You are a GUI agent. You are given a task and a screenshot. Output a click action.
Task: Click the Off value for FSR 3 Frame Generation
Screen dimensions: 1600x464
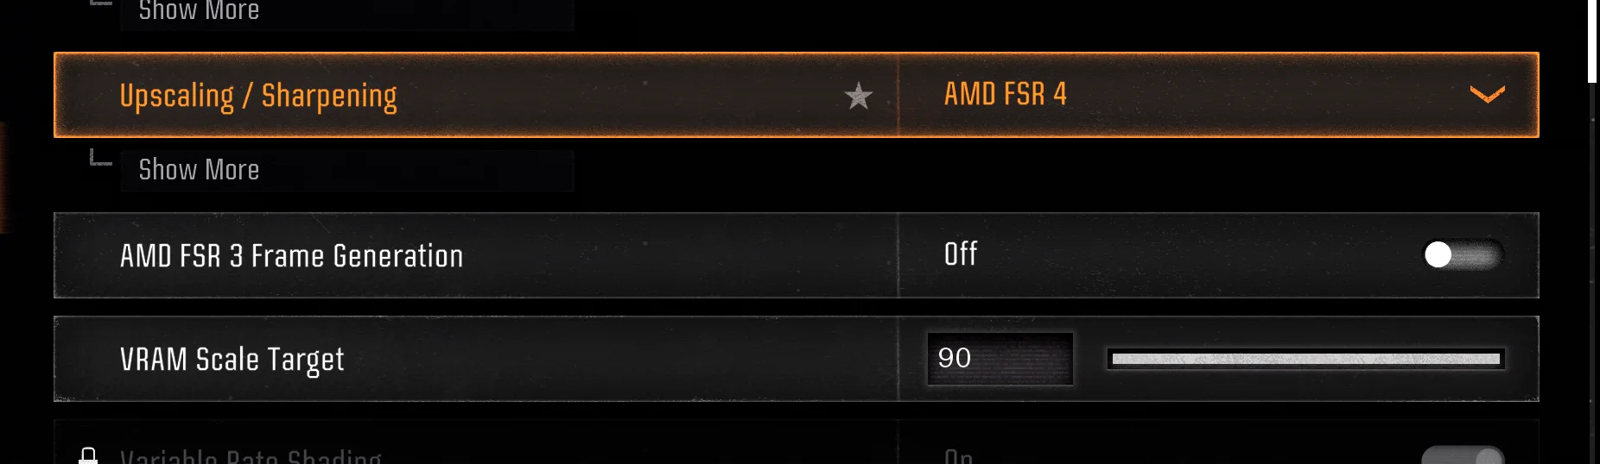961,254
